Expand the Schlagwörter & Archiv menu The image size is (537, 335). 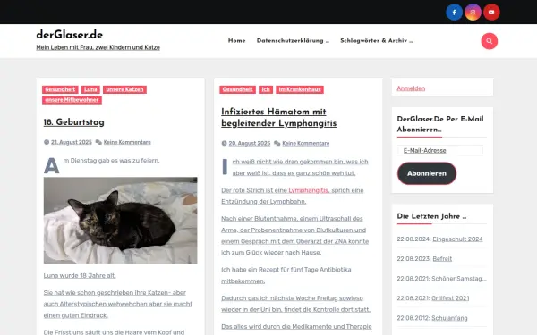[377, 41]
